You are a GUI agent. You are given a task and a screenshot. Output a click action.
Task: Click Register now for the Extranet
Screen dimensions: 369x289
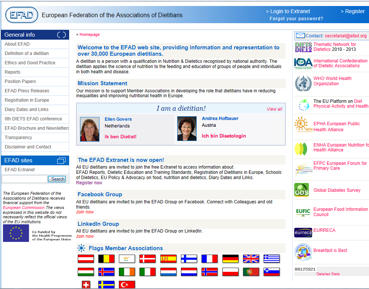click(89, 183)
